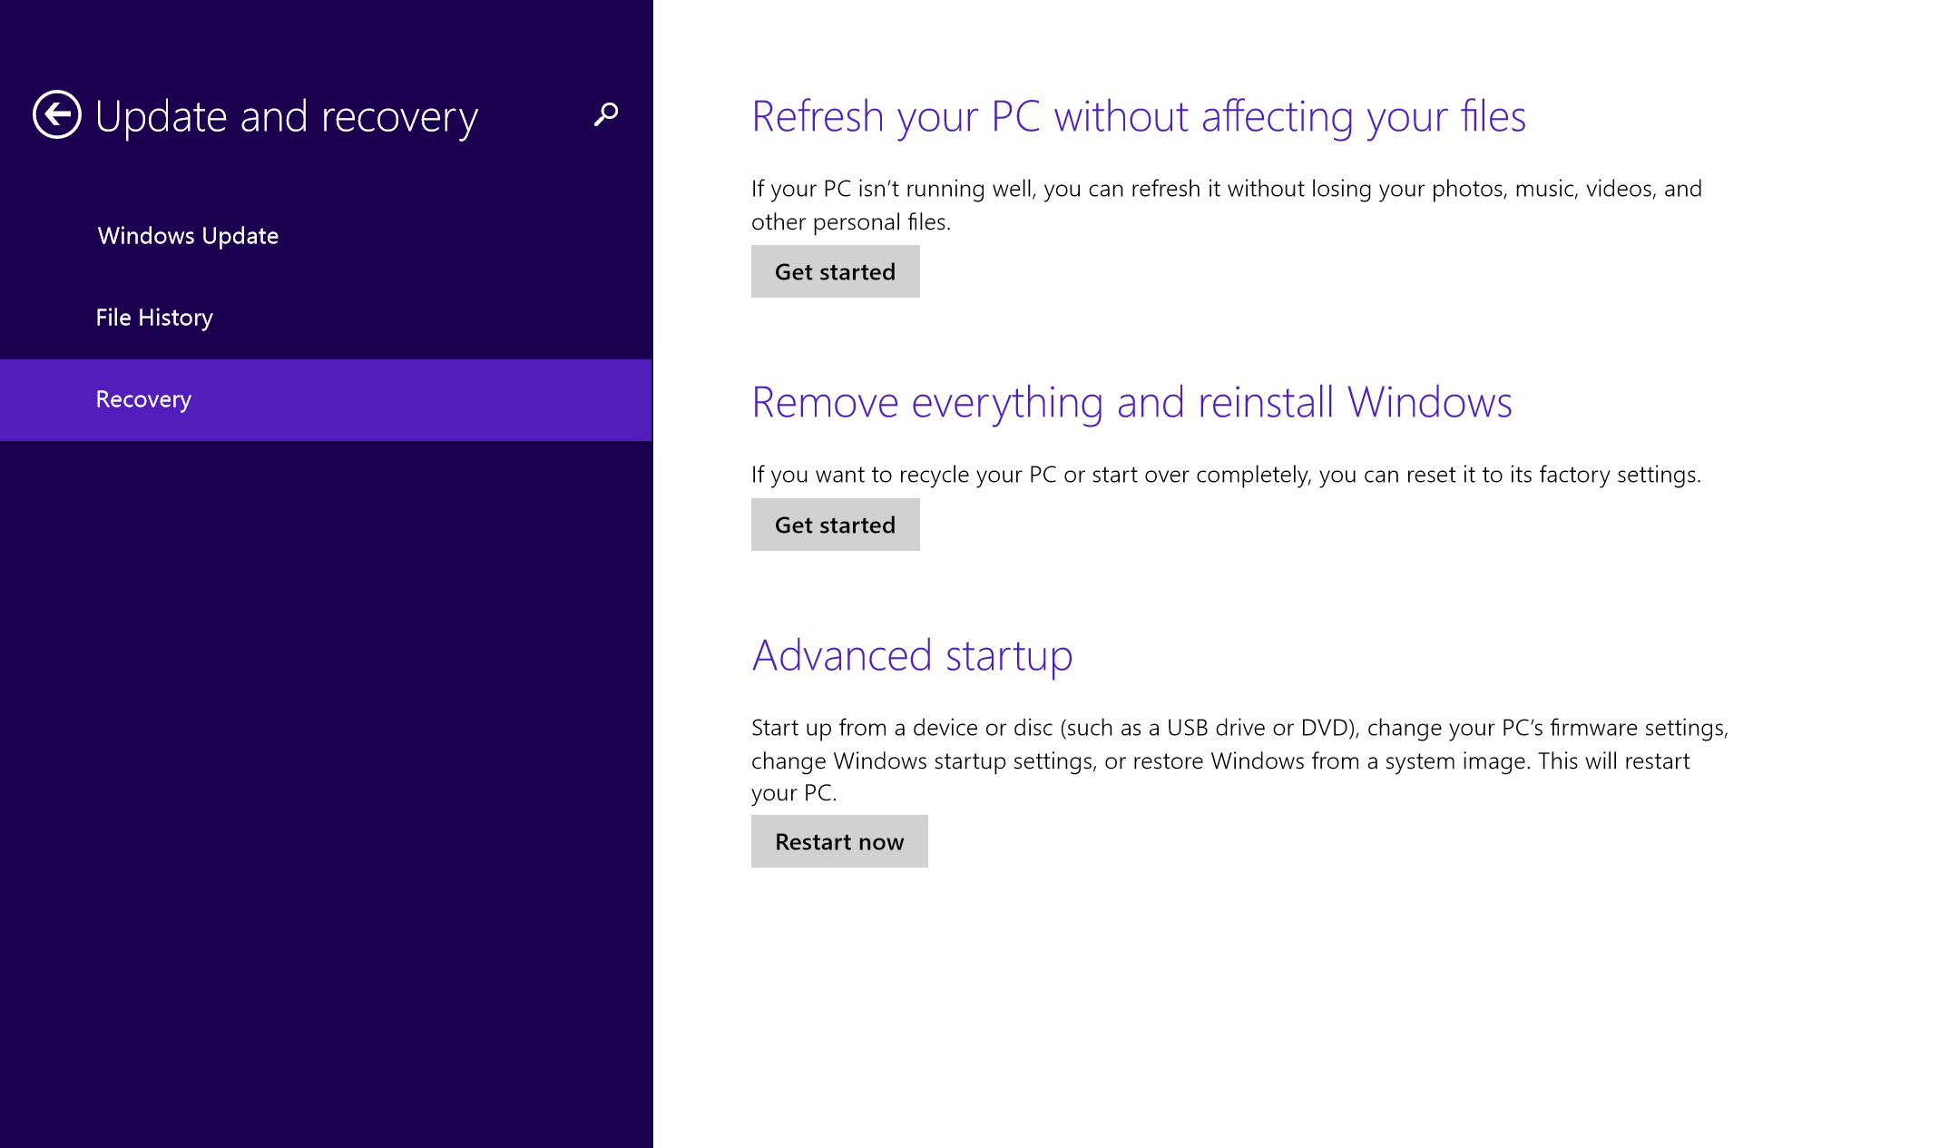This screenshot has width=1949, height=1148.
Task: Click Get started to reinstall Windows
Action: 835,525
